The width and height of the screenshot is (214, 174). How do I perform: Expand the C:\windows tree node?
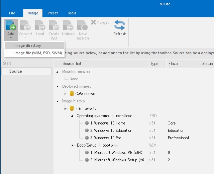point(65,94)
